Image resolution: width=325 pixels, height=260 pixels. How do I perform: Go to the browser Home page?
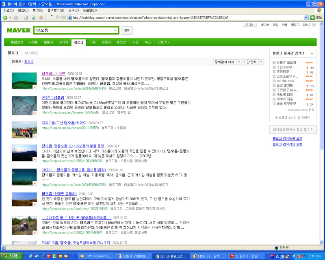pyautogui.click(x=41, y=17)
